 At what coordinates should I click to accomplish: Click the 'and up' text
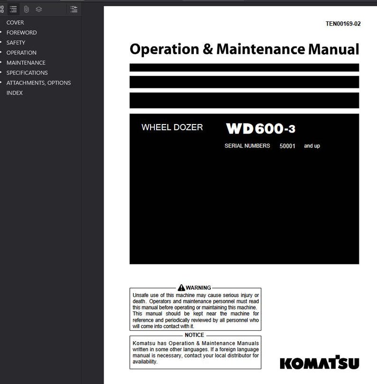tap(311, 146)
